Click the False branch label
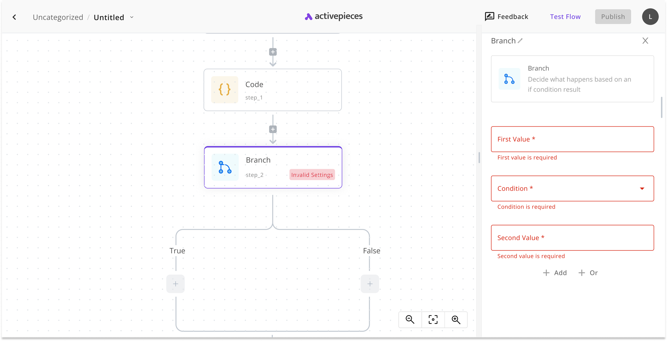The width and height of the screenshot is (667, 341). coord(372,251)
